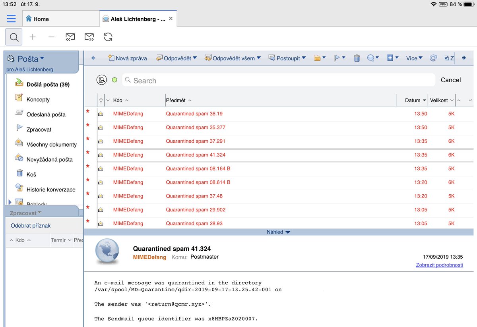Sort by Datum column
This screenshot has height=327, width=477.
(x=415, y=101)
